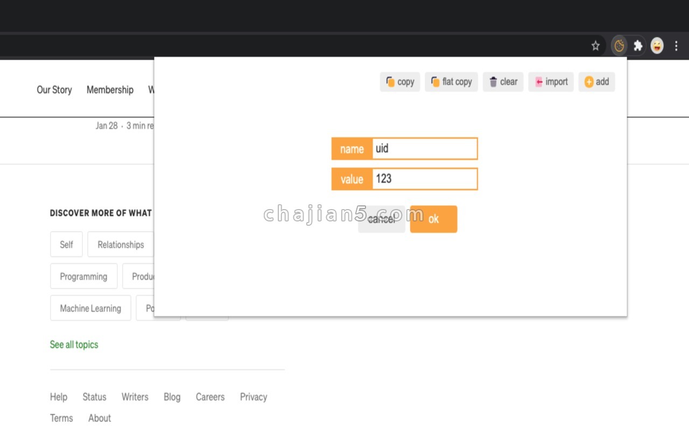Open Chrome three-dot menu
The width and height of the screenshot is (689, 430).
[677, 46]
